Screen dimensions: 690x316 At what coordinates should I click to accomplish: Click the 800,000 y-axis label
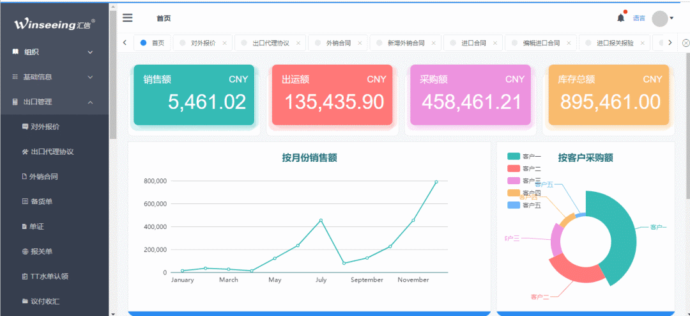click(x=155, y=180)
